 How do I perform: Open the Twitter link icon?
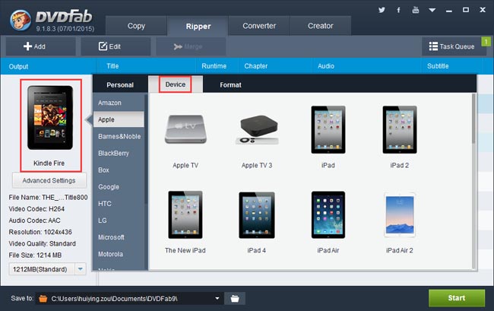pyautogui.click(x=382, y=10)
